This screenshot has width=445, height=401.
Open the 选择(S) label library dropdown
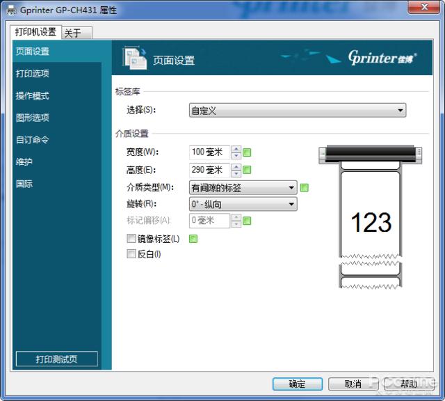pos(298,110)
